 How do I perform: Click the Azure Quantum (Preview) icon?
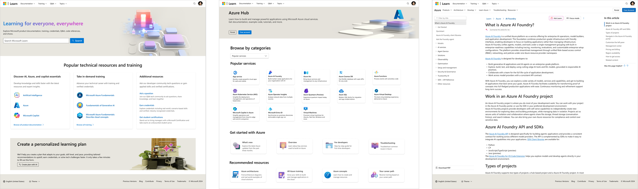point(306,91)
